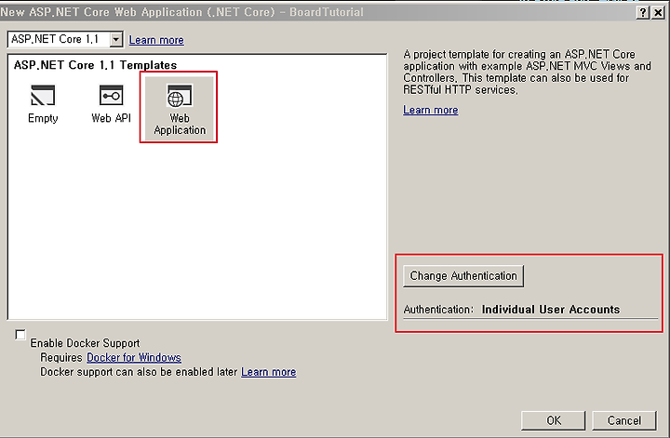The image size is (670, 438).
Task: Click the Enable Docker Support label
Action: point(85,343)
